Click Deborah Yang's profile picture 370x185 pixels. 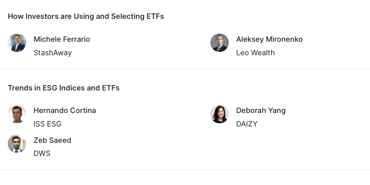[x=219, y=114]
